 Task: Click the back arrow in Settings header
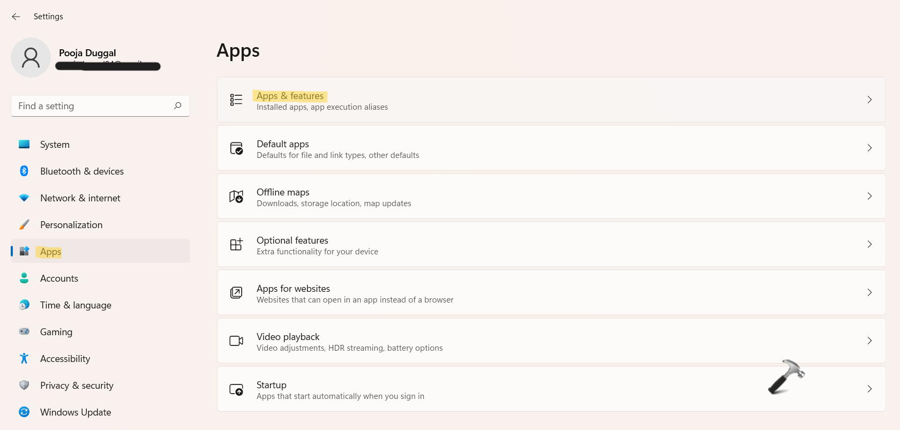click(x=16, y=17)
